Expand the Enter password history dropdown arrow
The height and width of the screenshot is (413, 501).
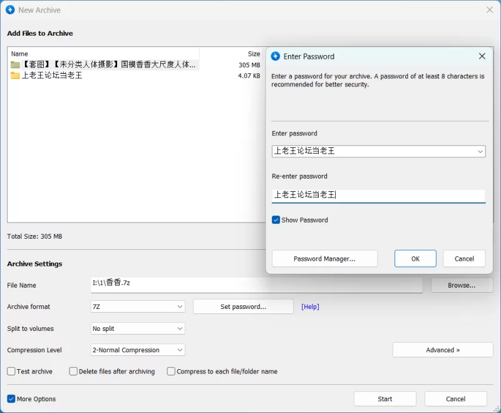tap(480, 152)
